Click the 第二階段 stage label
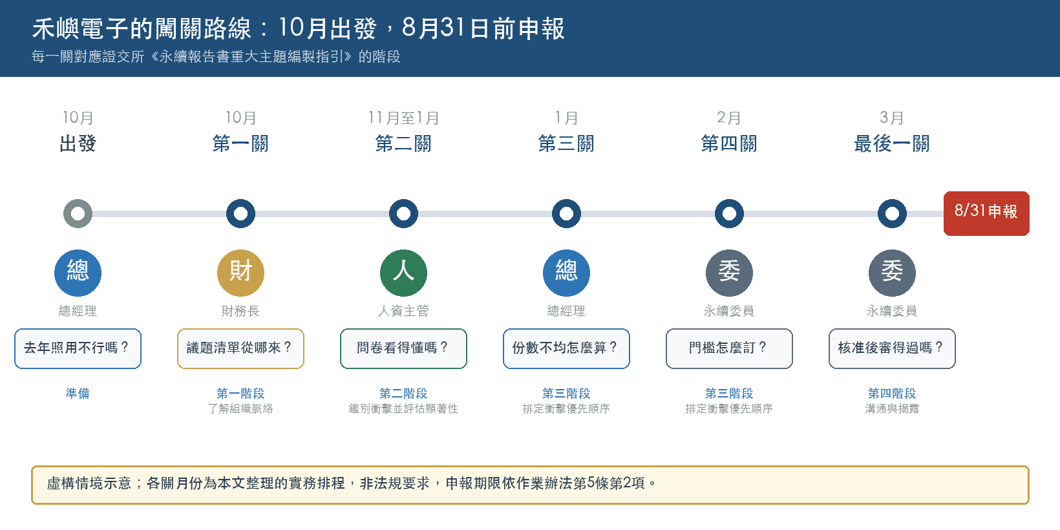1060x530 pixels. click(x=403, y=393)
